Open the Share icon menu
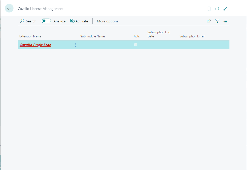This screenshot has height=170, width=247. (x=209, y=21)
